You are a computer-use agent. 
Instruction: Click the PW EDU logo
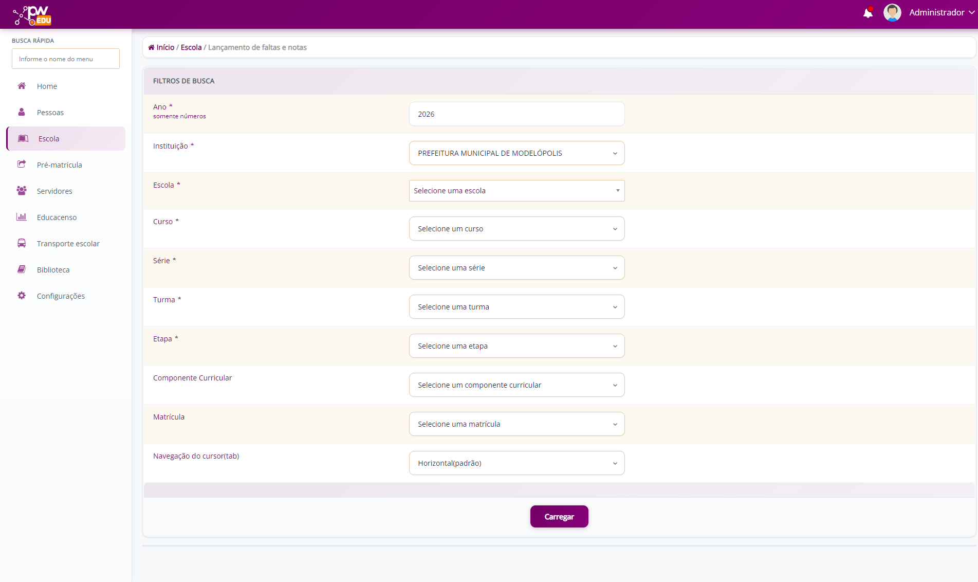32,15
